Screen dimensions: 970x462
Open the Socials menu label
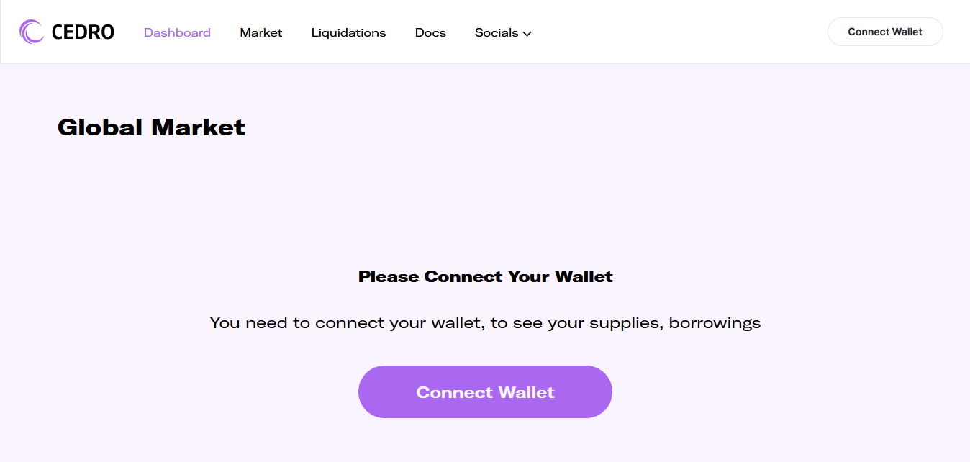tap(497, 33)
